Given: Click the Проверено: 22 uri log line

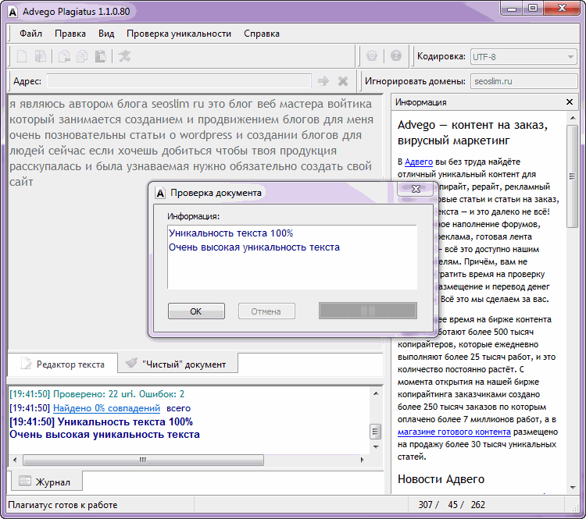Looking at the screenshot, I should (97, 394).
